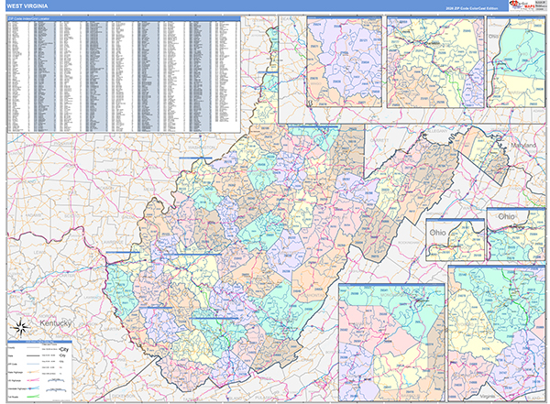The height and width of the screenshot is (404, 550).
Task: Click the GARRETT county label
Action: click(379, 140)
